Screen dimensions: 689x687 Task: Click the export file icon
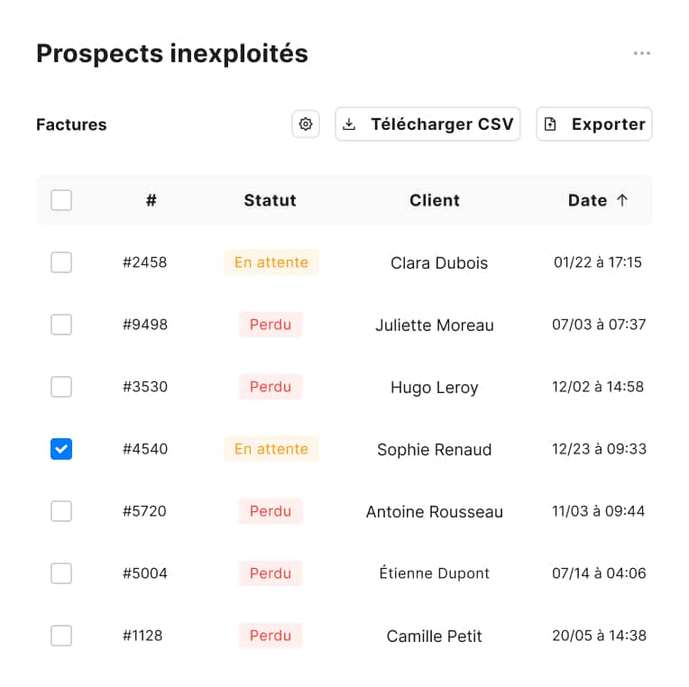click(550, 124)
